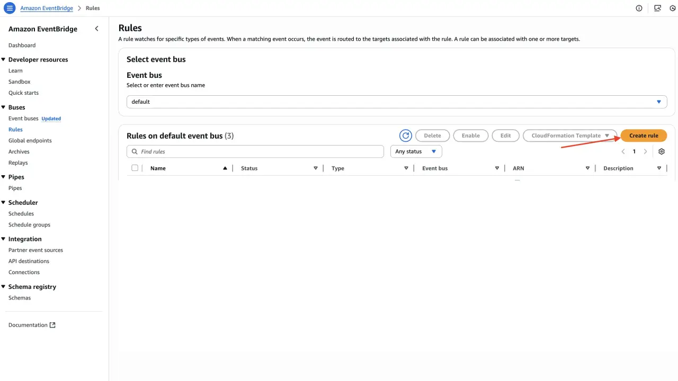Go to API destinations in sidebar

(29, 261)
